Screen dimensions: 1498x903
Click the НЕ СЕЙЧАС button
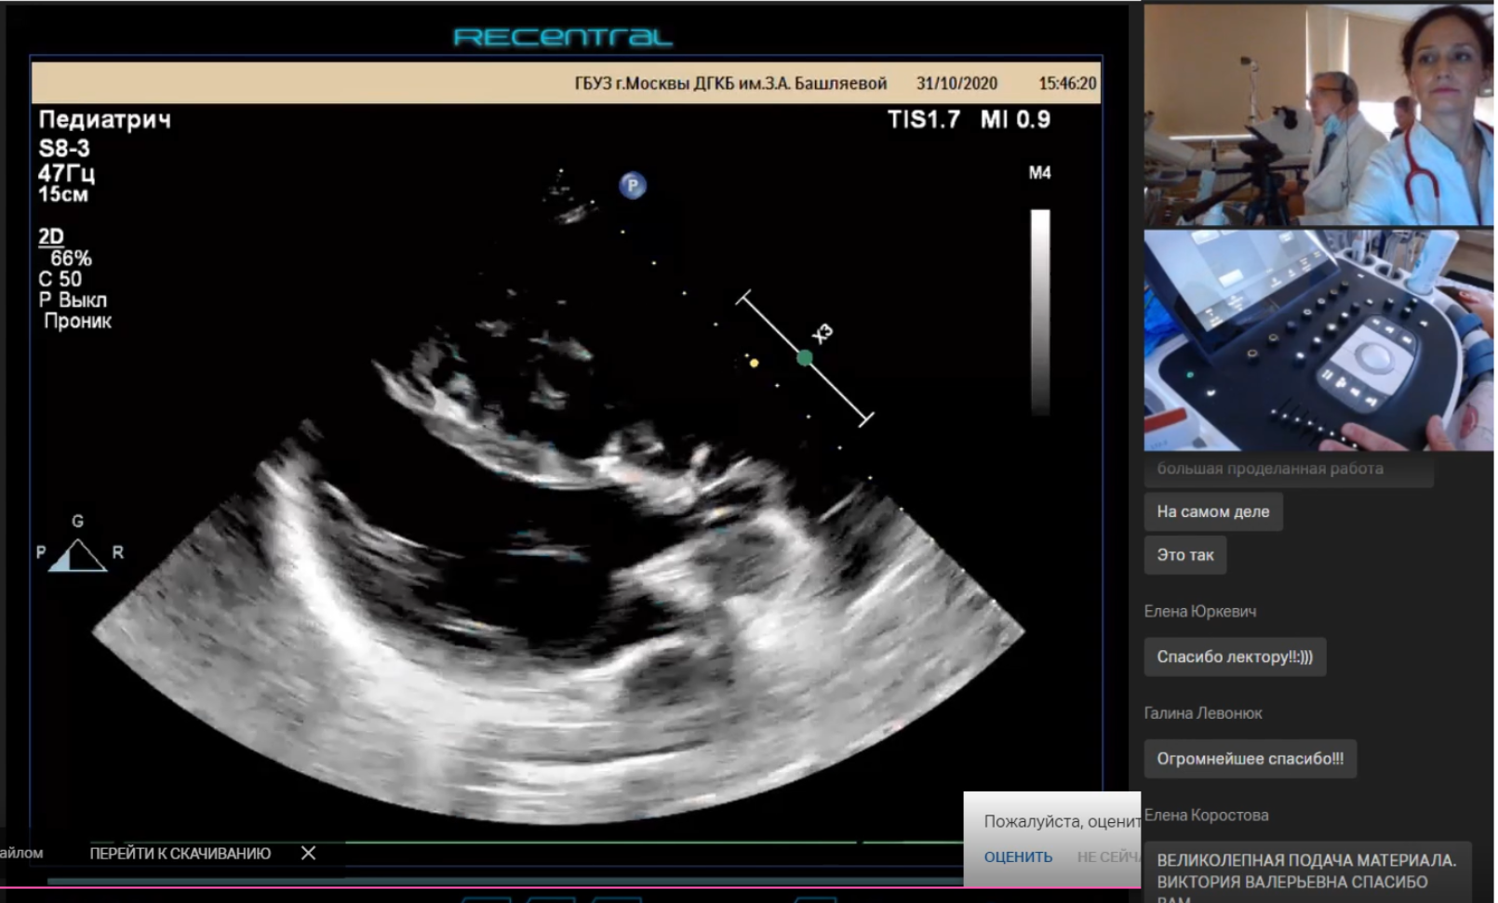1107,857
